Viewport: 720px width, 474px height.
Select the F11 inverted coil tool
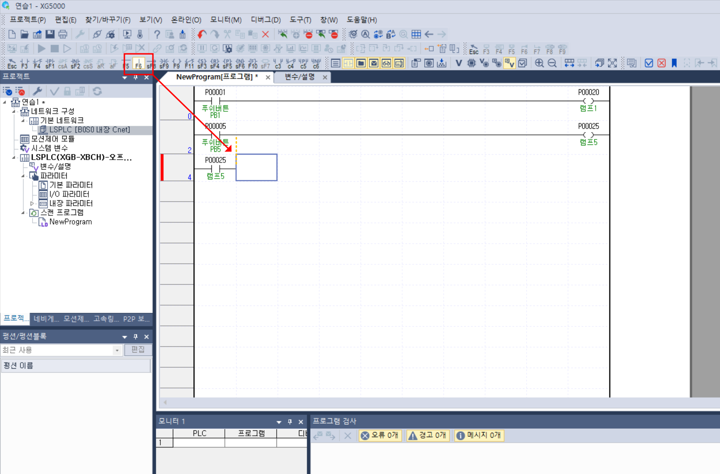point(189,64)
